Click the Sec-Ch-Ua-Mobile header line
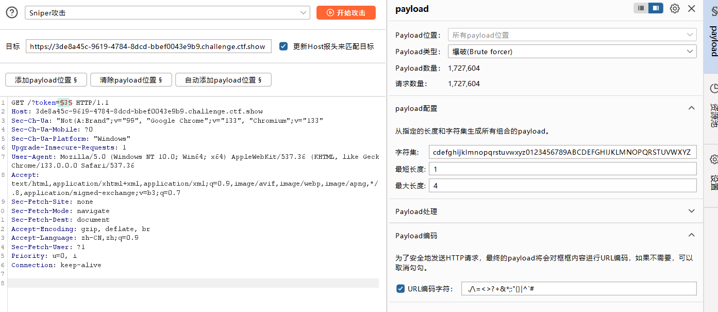The height and width of the screenshot is (312, 718). [52, 129]
